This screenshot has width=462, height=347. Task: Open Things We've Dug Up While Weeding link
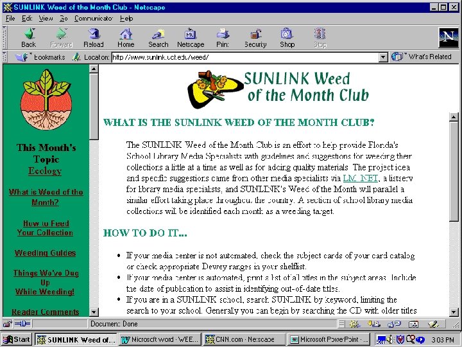pos(46,282)
